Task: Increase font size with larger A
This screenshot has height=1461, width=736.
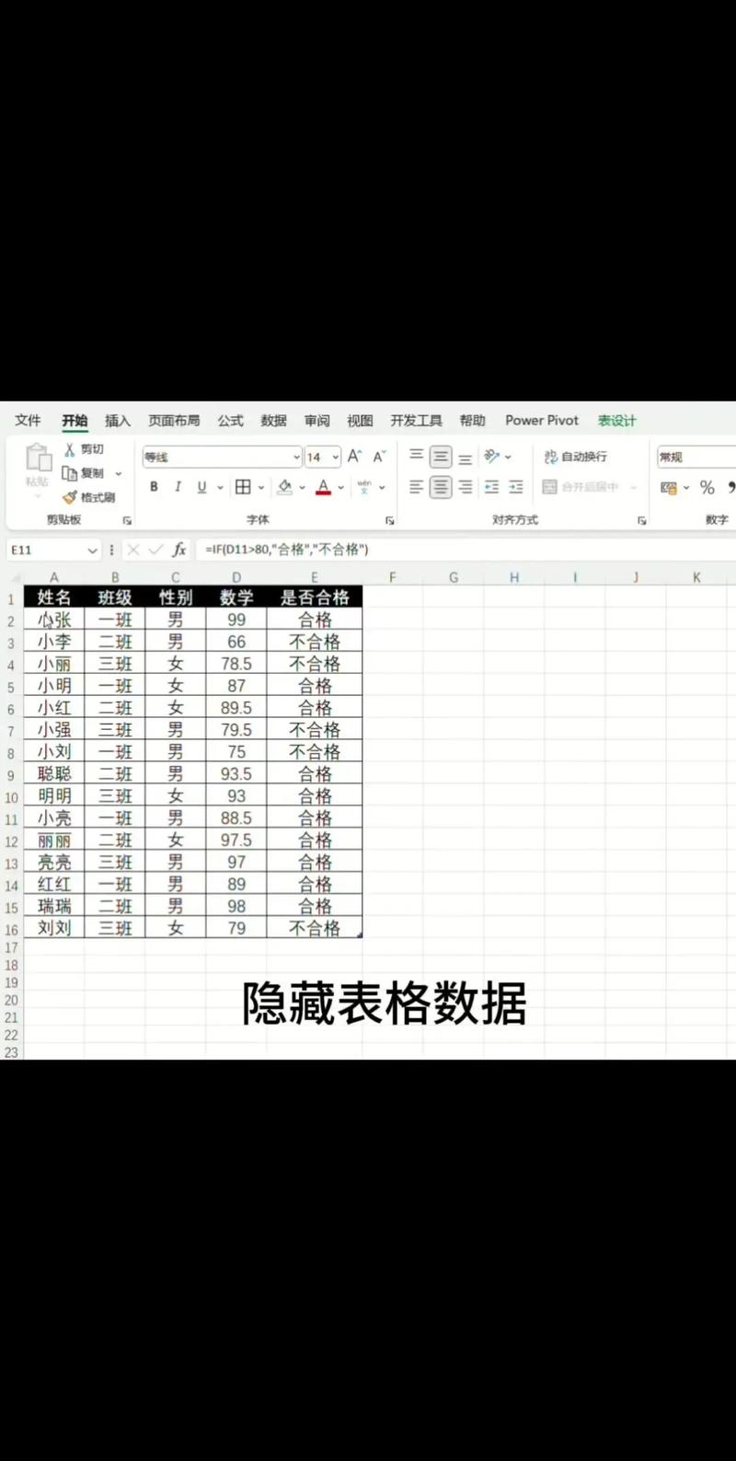Action: click(x=355, y=457)
